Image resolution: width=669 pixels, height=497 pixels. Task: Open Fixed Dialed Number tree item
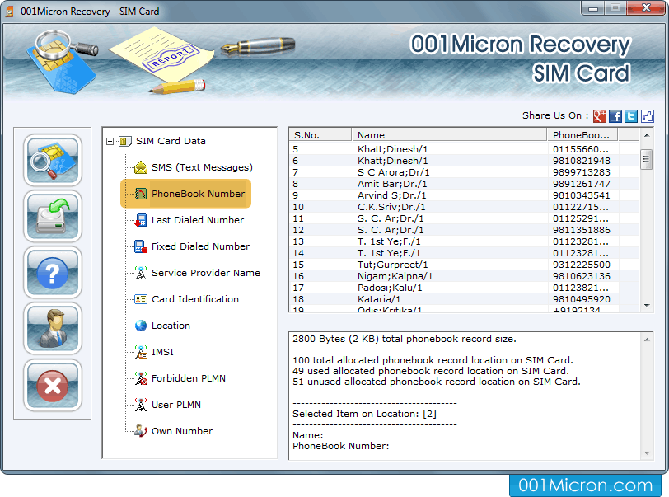[x=200, y=246]
